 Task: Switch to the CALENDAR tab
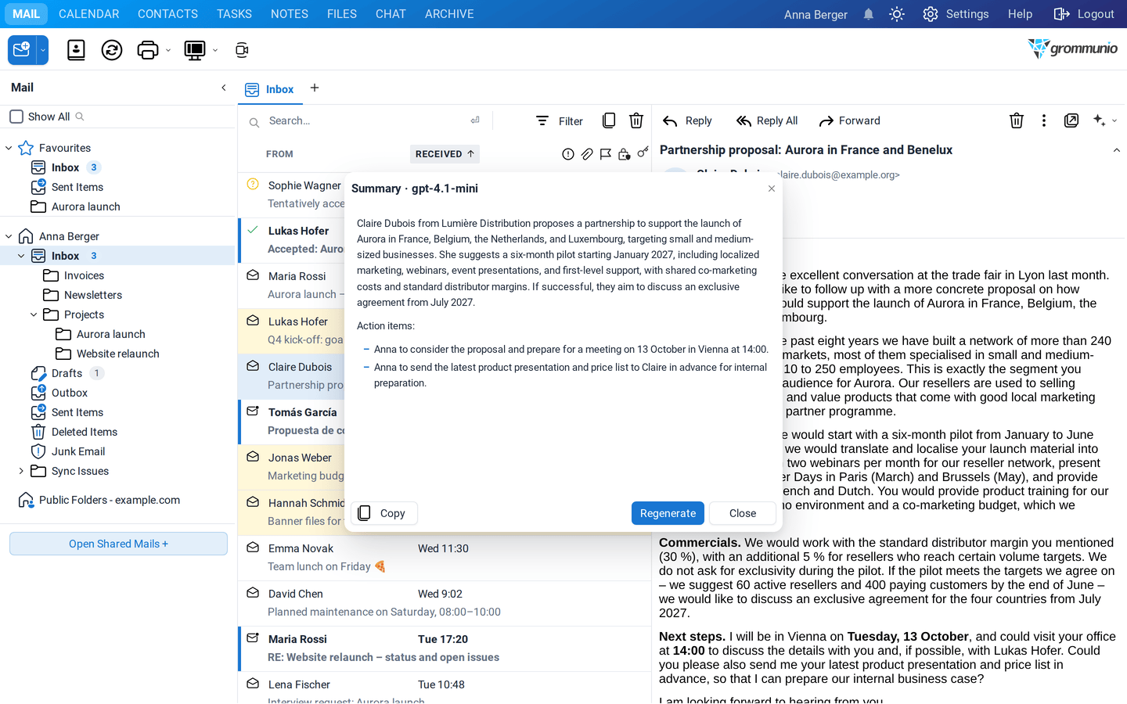point(89,14)
